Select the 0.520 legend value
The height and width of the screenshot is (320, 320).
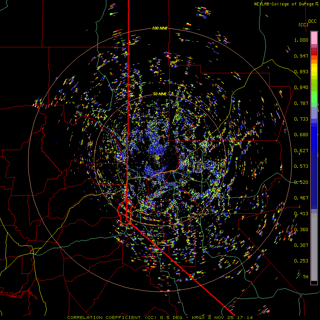click(x=301, y=182)
